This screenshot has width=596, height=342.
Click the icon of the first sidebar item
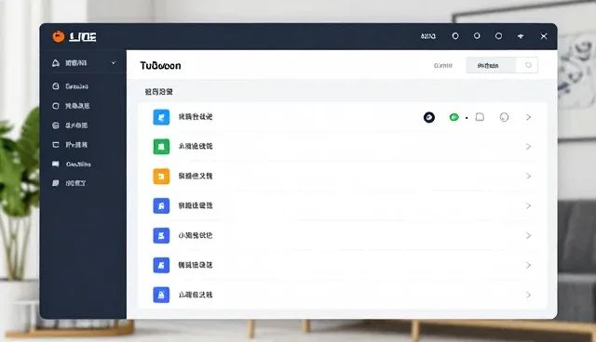click(56, 86)
